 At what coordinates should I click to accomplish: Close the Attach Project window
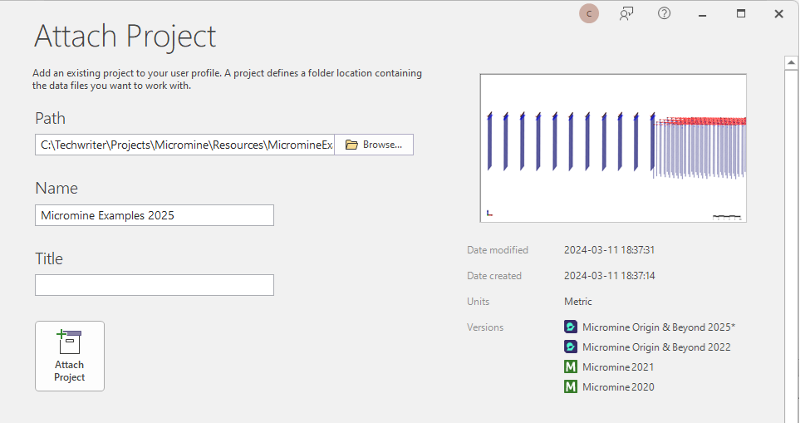(778, 13)
